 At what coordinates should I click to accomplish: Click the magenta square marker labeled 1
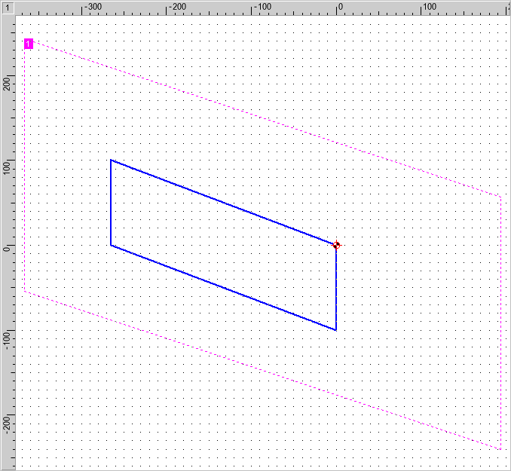click(x=29, y=44)
